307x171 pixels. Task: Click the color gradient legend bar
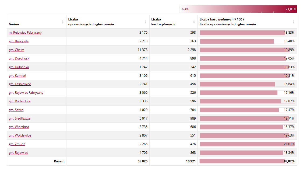(x=238, y=9)
